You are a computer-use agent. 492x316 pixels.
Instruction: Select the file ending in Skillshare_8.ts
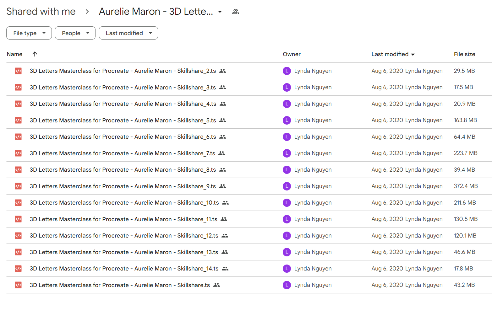(x=123, y=170)
